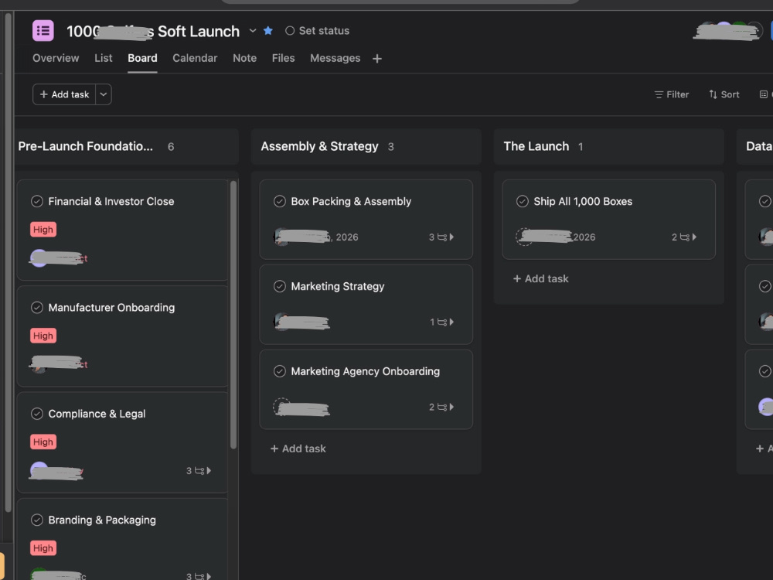Open Branding & Packaging task title
This screenshot has width=773, height=580.
point(102,520)
